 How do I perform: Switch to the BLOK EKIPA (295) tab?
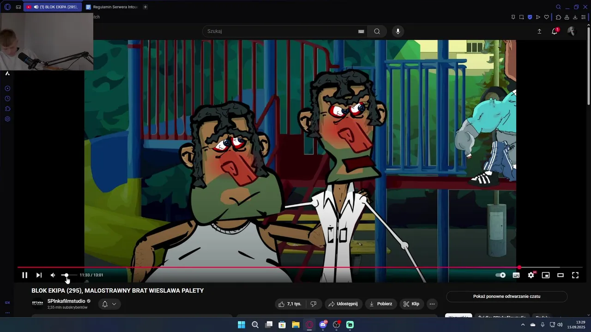click(x=53, y=7)
